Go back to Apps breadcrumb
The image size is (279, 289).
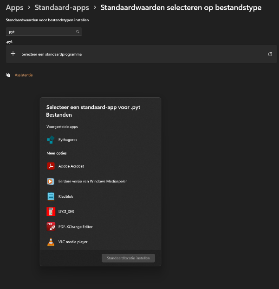tap(14, 7)
